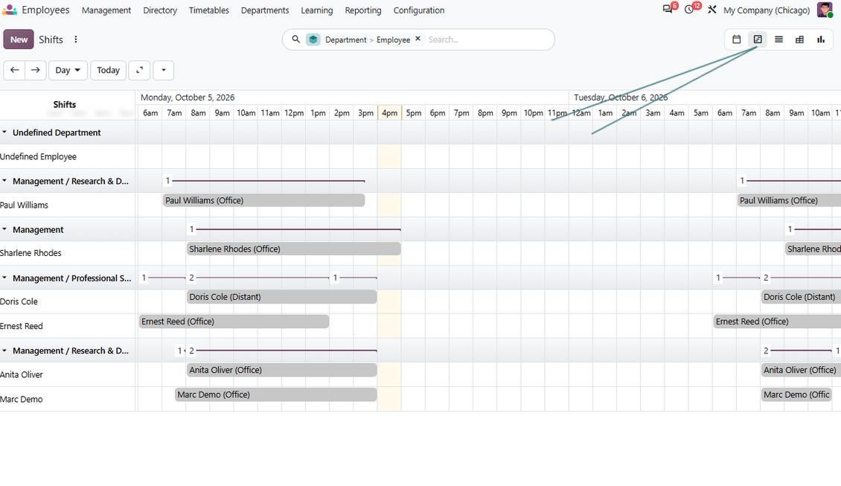This screenshot has height=486, width=841.
Task: Open Monday Doris Cole (Distant) shift
Action: (x=282, y=297)
